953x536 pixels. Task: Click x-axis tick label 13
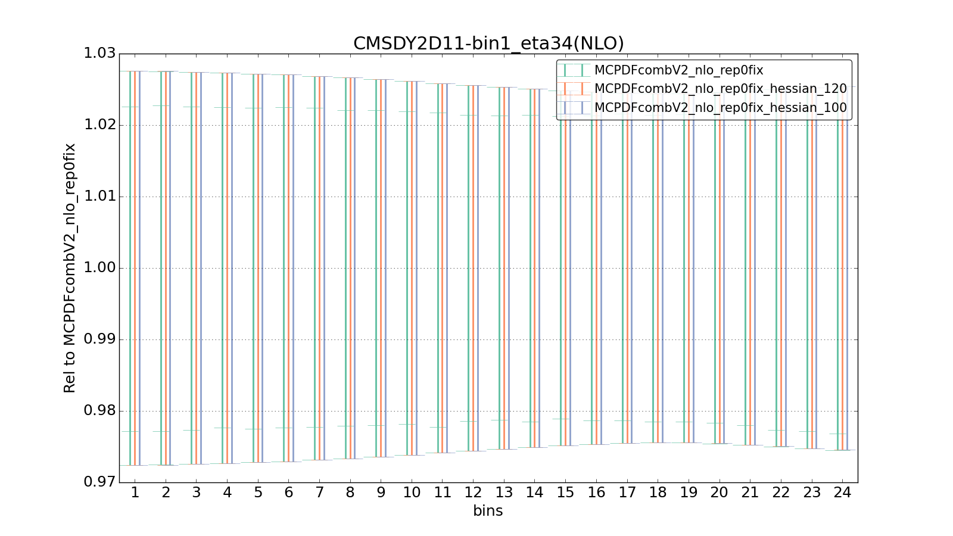(504, 493)
